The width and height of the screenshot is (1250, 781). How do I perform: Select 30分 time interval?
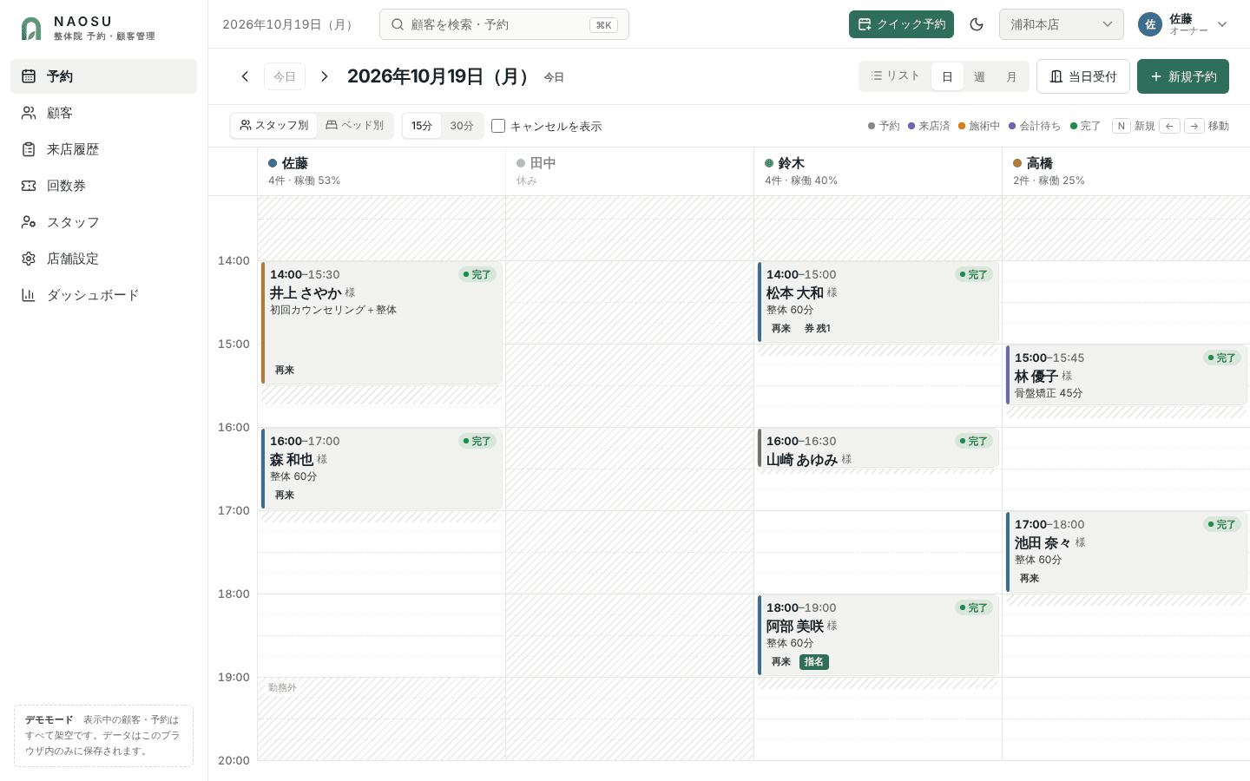click(462, 126)
